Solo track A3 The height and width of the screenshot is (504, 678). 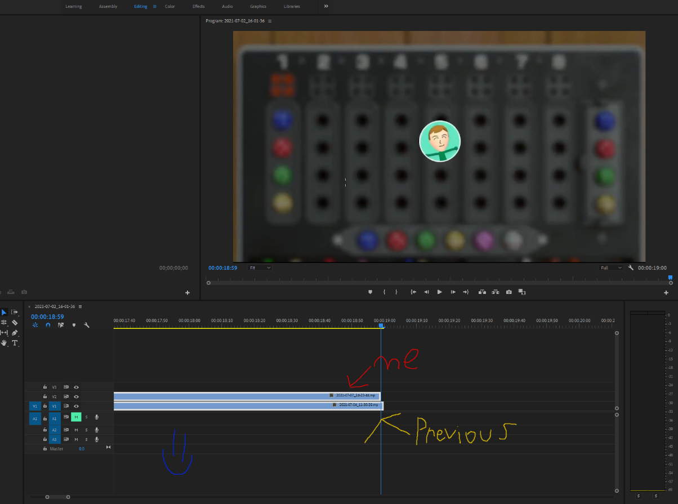(x=86, y=439)
